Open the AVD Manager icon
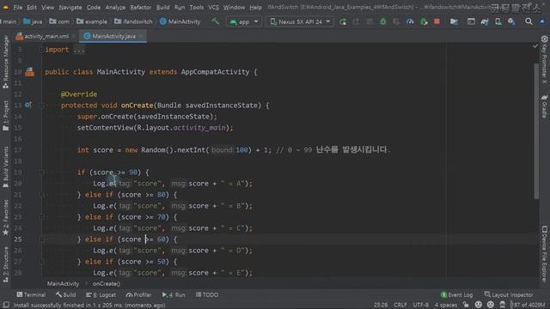This screenshot has width=550, height=309. coord(498,21)
